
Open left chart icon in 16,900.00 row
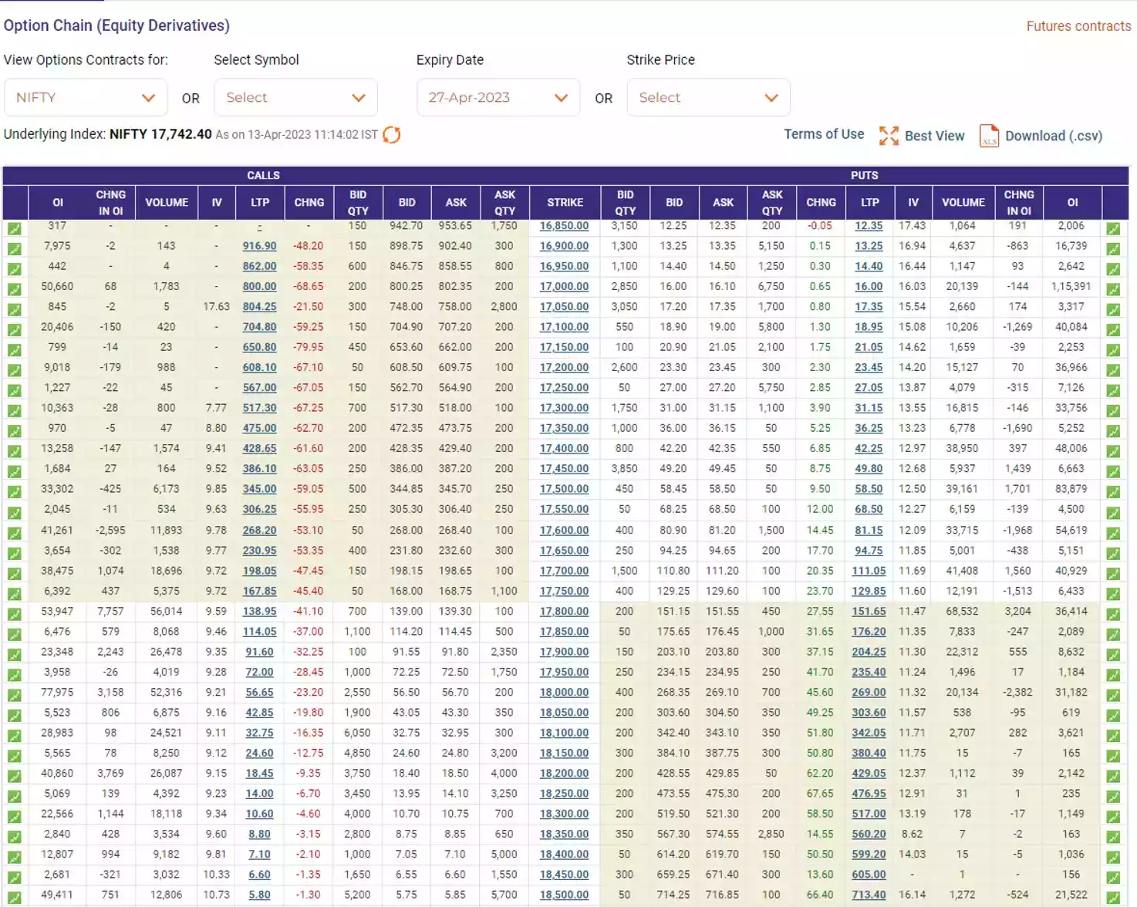tap(15, 248)
